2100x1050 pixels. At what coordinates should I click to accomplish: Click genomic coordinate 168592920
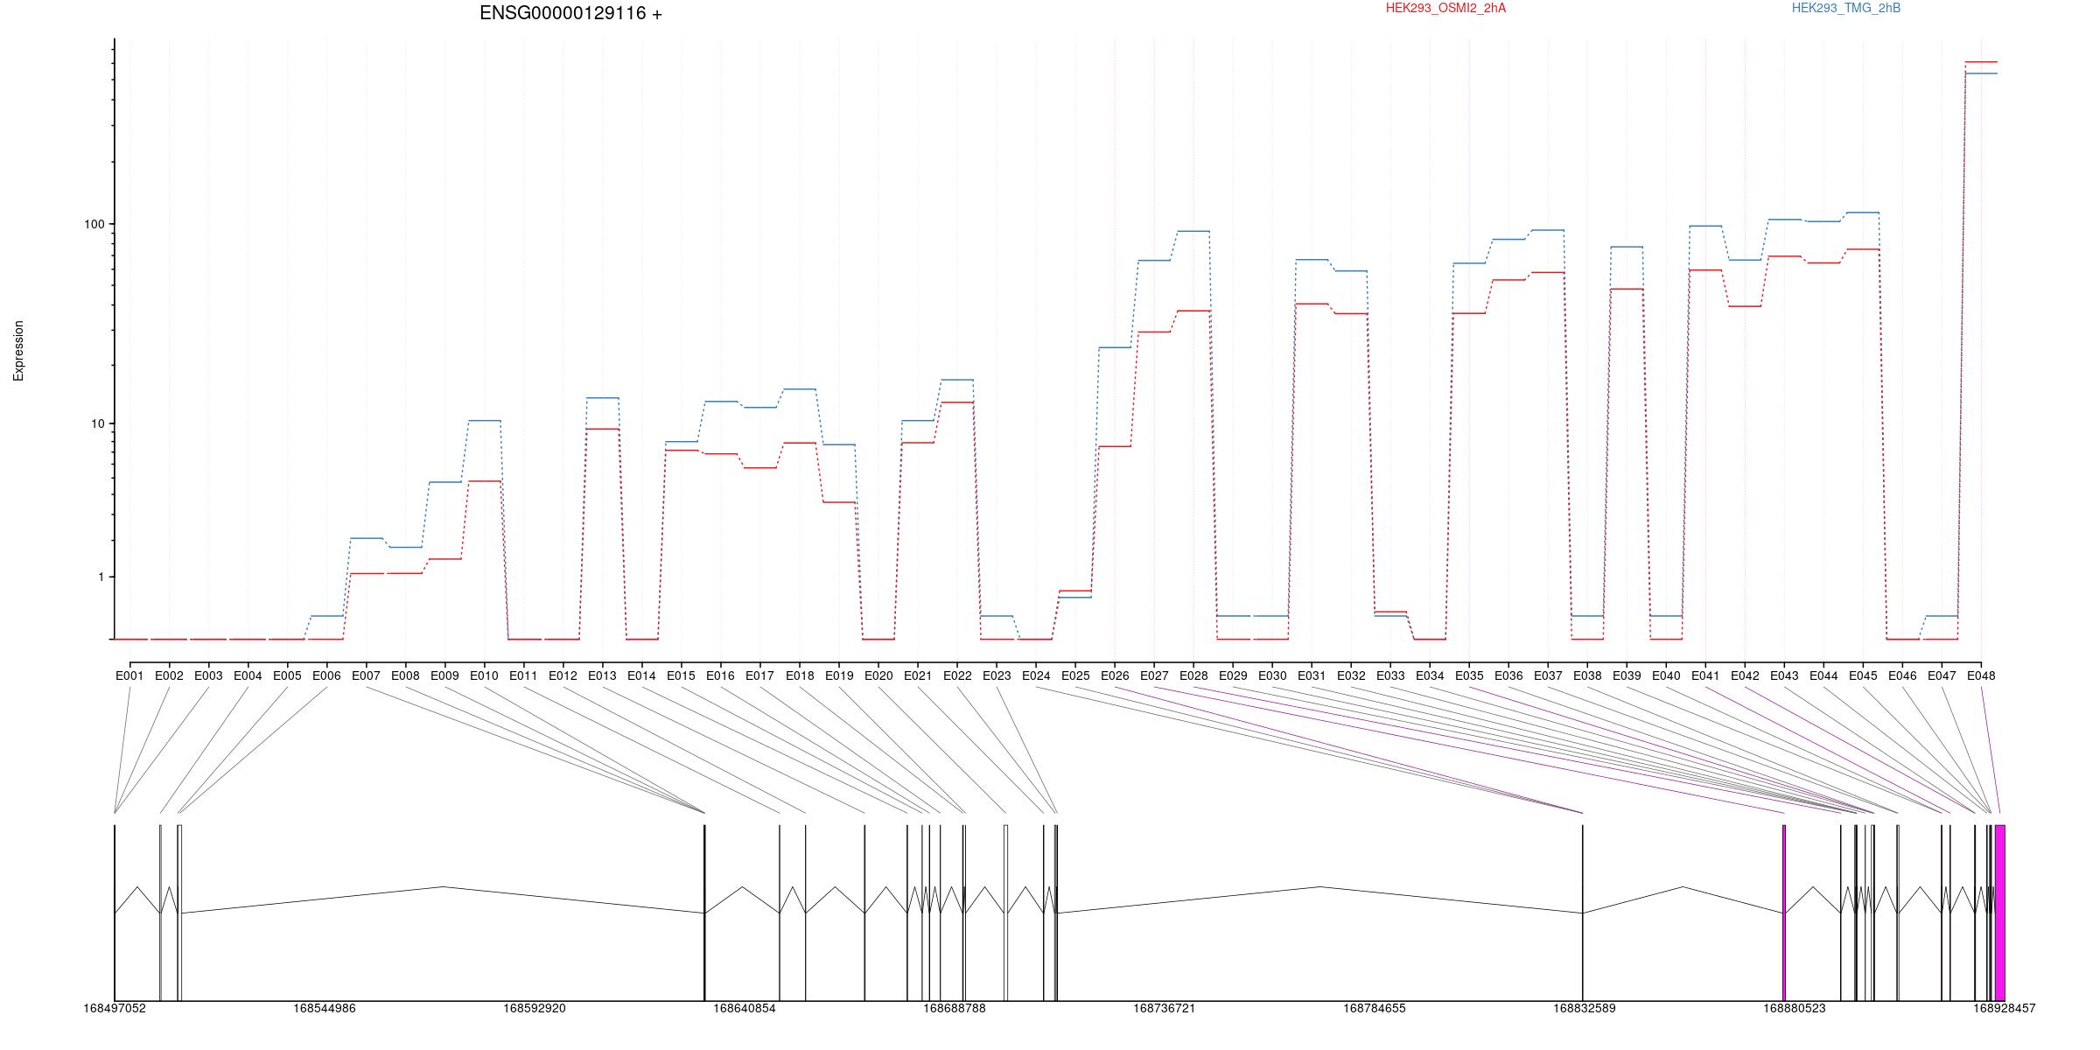[535, 1008]
